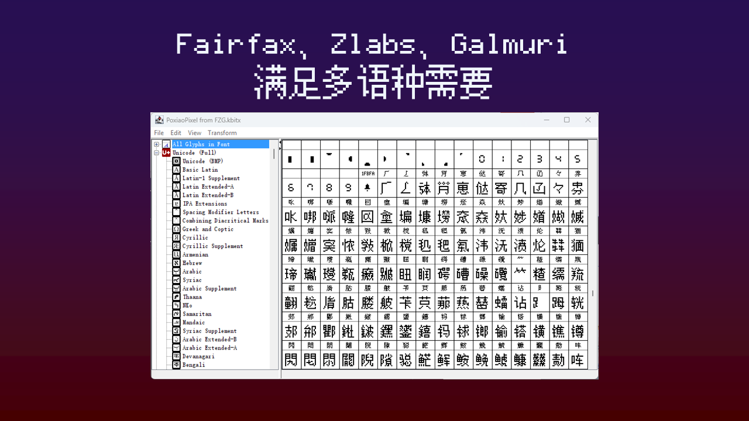Screen dimensions: 749x421
Task: Click the Devanagari block icon
Action: [x=176, y=356]
